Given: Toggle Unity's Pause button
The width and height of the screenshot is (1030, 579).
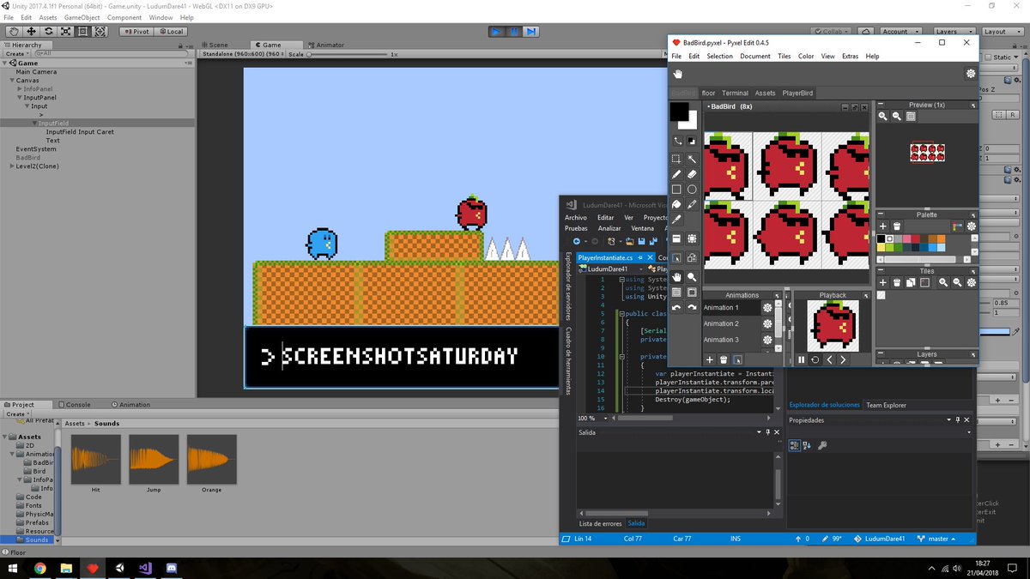Looking at the screenshot, I should click(513, 31).
